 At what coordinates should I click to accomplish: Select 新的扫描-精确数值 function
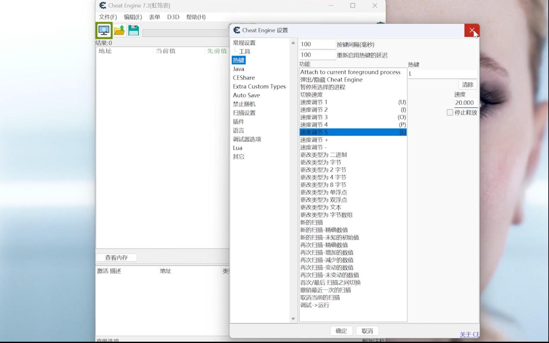[353, 230]
